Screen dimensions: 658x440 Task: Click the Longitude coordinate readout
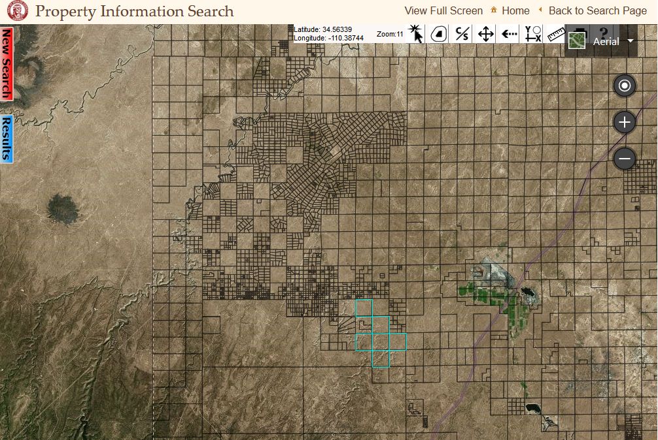pos(328,38)
